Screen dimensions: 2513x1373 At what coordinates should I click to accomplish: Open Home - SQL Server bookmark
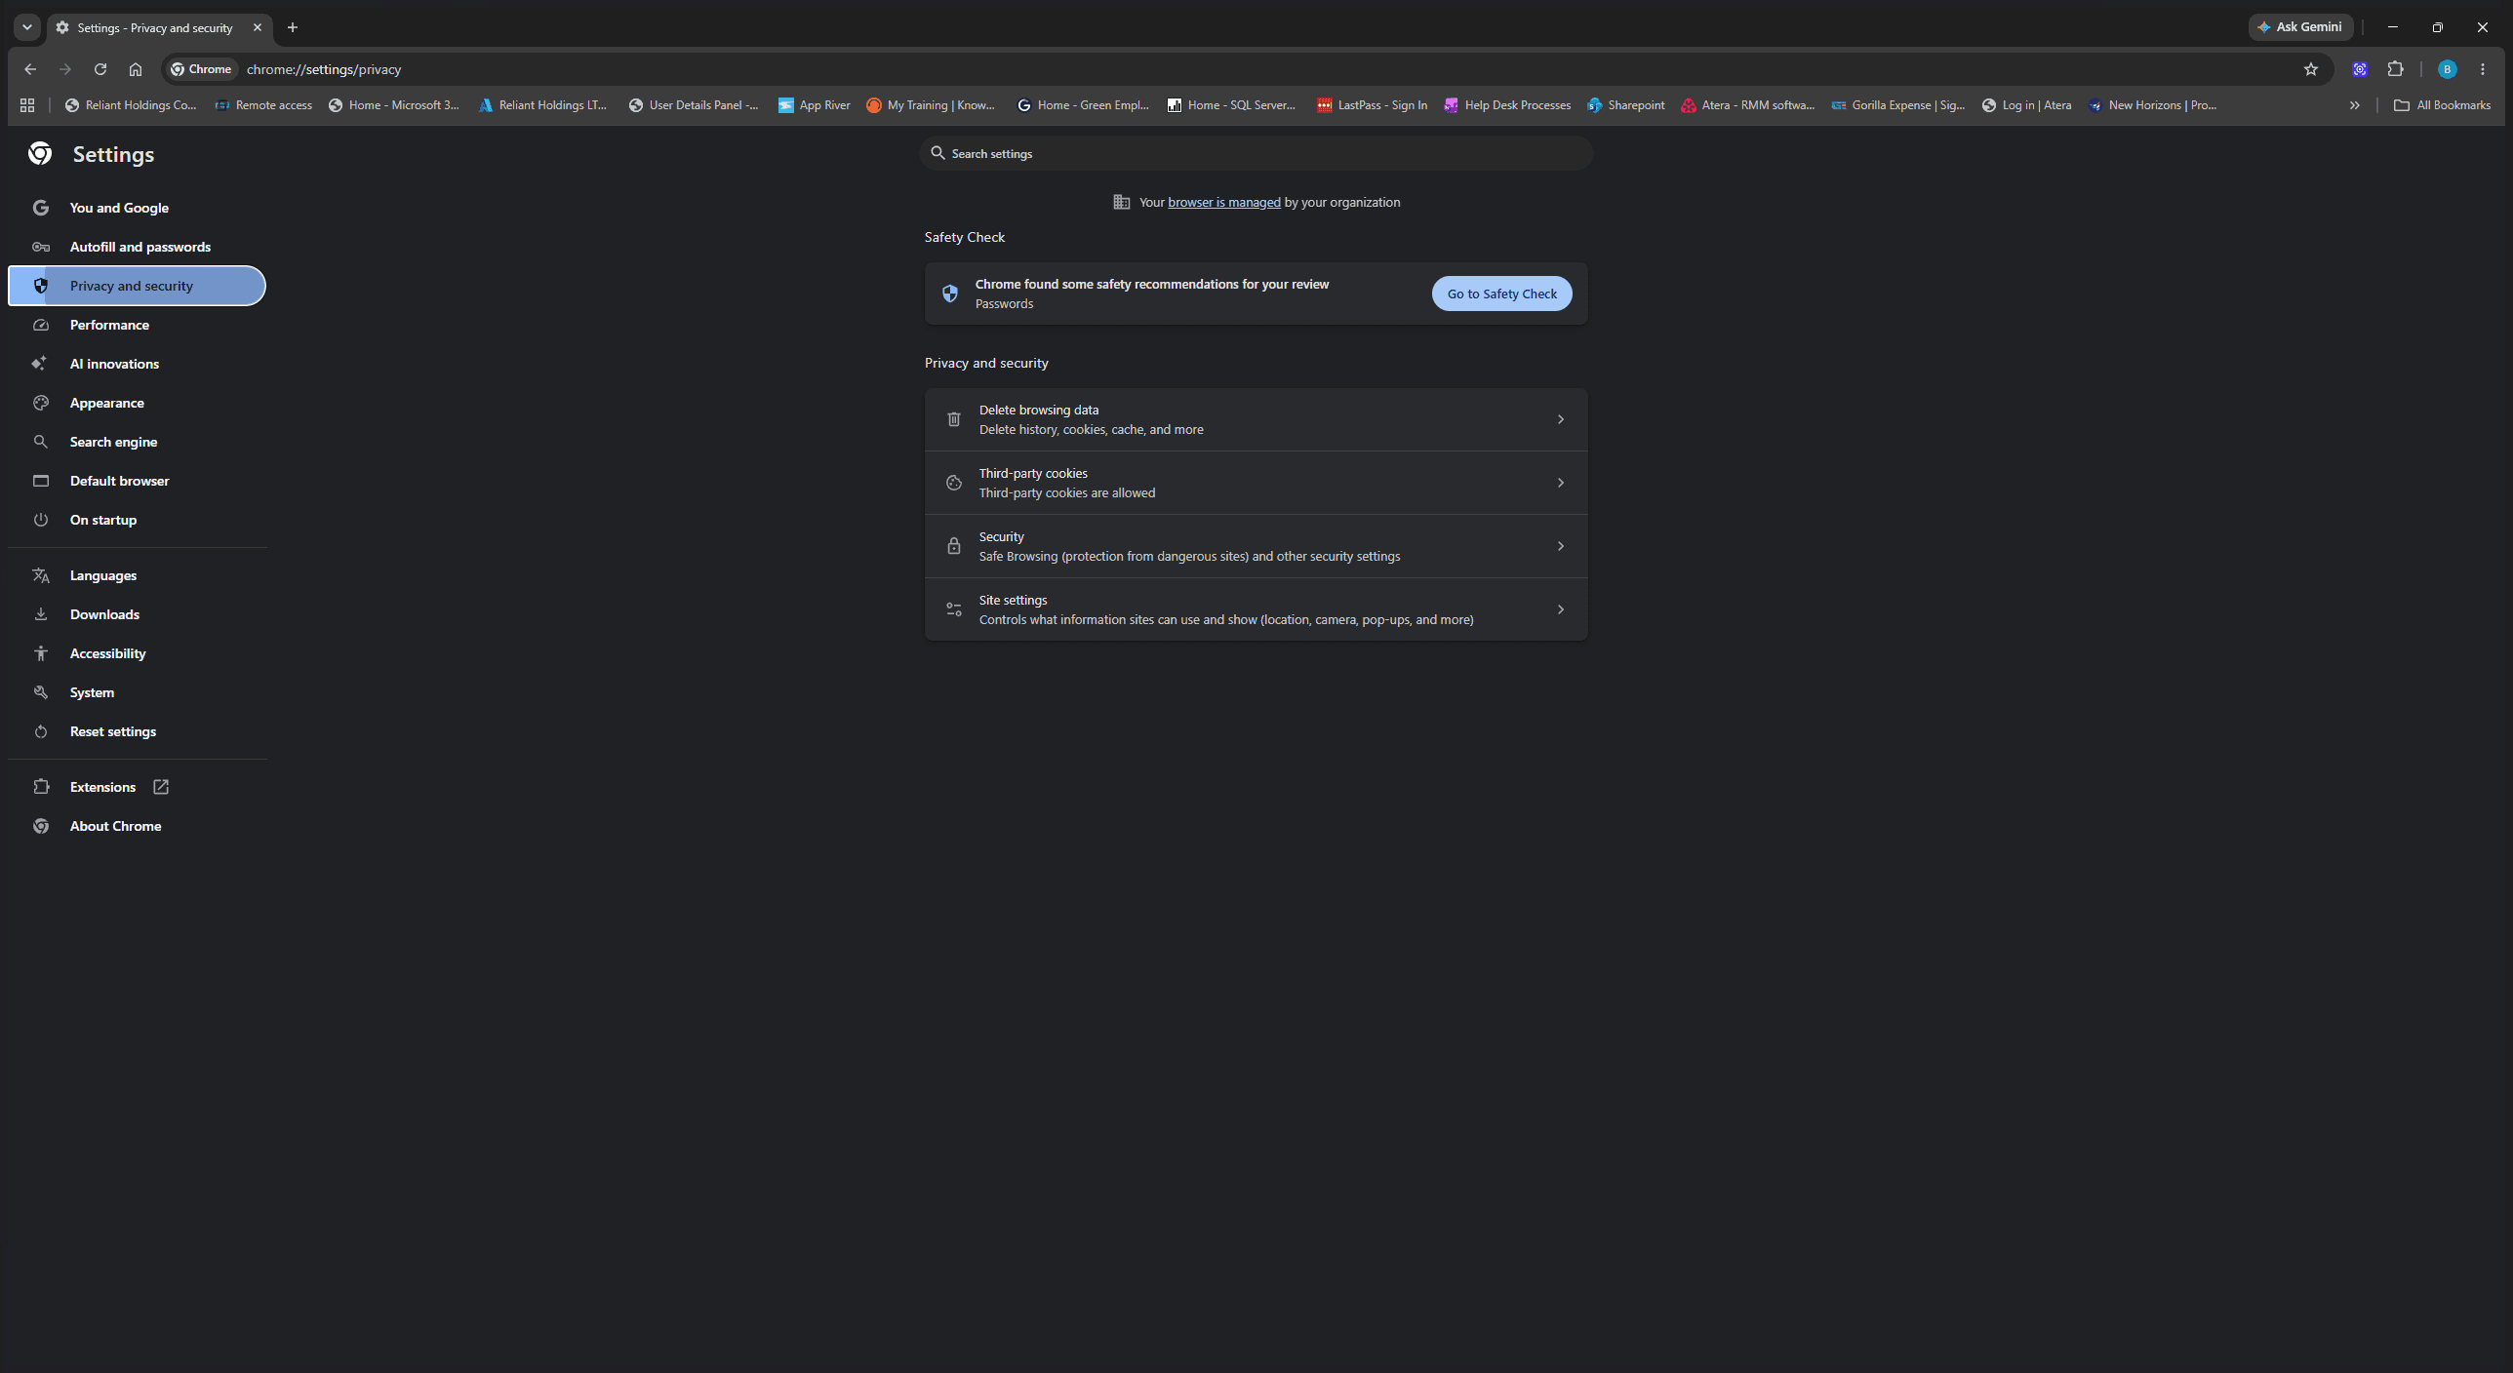pyautogui.click(x=1232, y=105)
